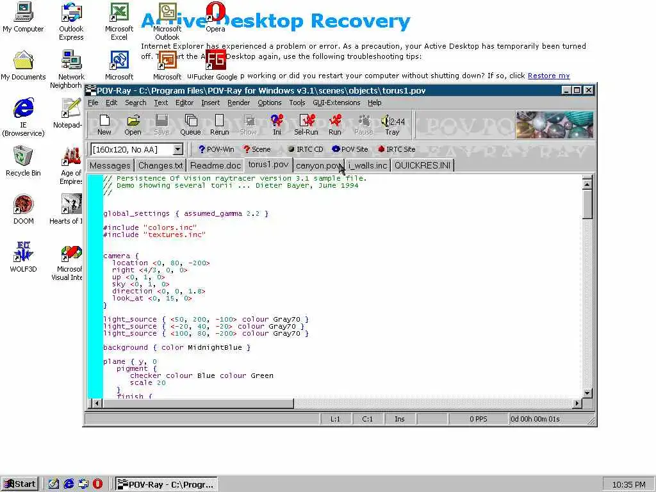
Task: Start rendering with the Run icon
Action: [334, 125]
